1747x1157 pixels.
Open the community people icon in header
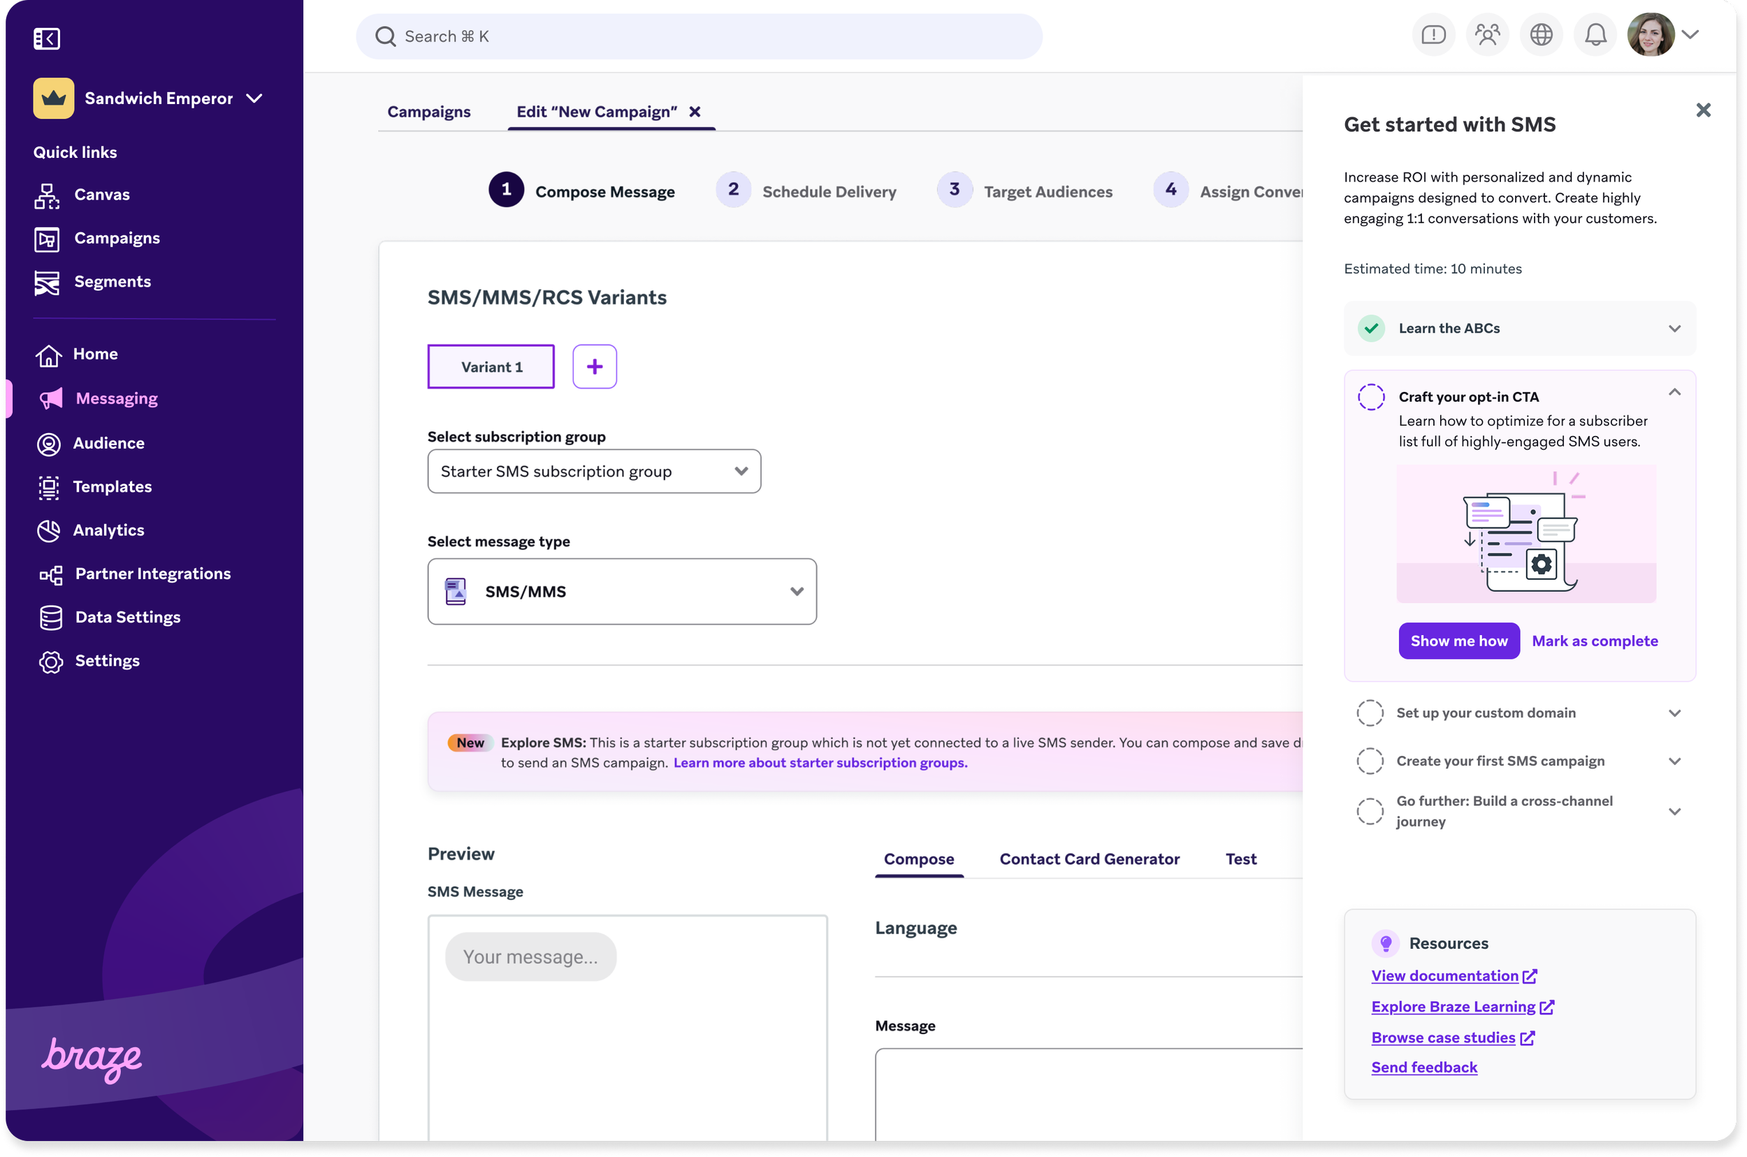[1487, 35]
